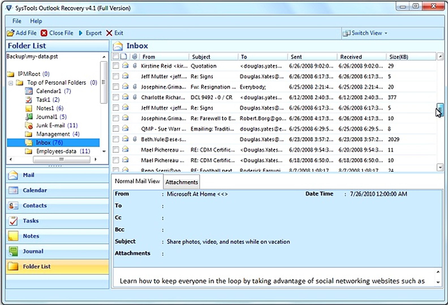448x305 pixels.
Task: Check the Beth.Yule email checkbox
Action: pos(116,139)
